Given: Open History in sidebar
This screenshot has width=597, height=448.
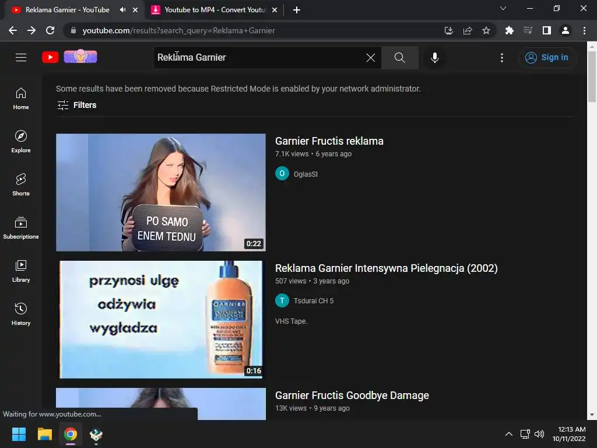Looking at the screenshot, I should coord(21,314).
